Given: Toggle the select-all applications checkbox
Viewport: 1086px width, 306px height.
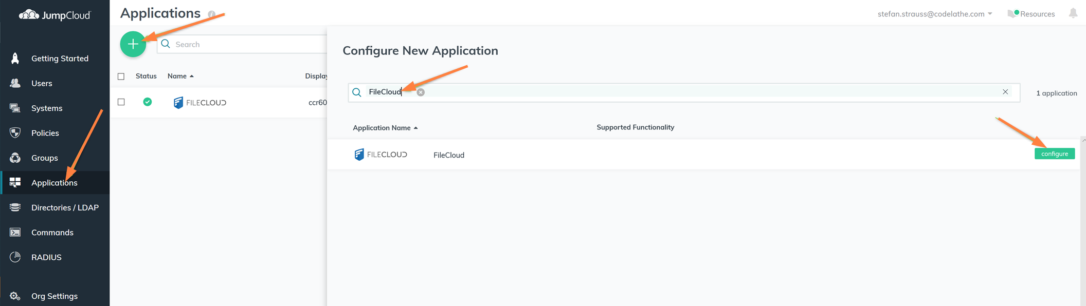Looking at the screenshot, I should 121,76.
